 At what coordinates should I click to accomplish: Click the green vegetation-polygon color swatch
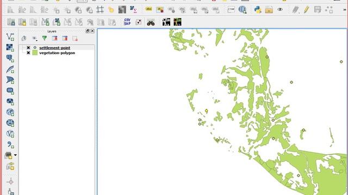coord(35,53)
